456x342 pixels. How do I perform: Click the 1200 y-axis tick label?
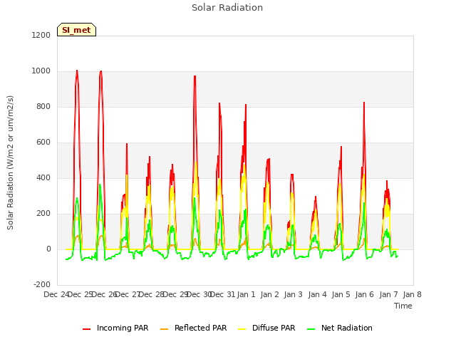click(41, 35)
